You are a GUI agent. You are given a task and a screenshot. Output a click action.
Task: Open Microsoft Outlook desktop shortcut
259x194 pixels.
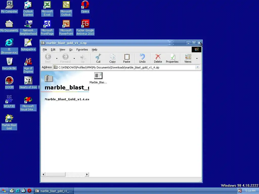point(66,8)
